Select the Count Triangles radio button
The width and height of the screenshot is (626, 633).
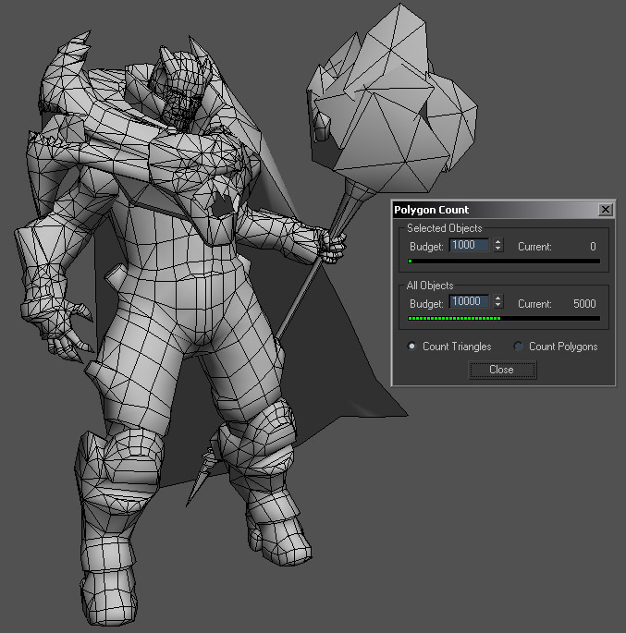(x=411, y=347)
